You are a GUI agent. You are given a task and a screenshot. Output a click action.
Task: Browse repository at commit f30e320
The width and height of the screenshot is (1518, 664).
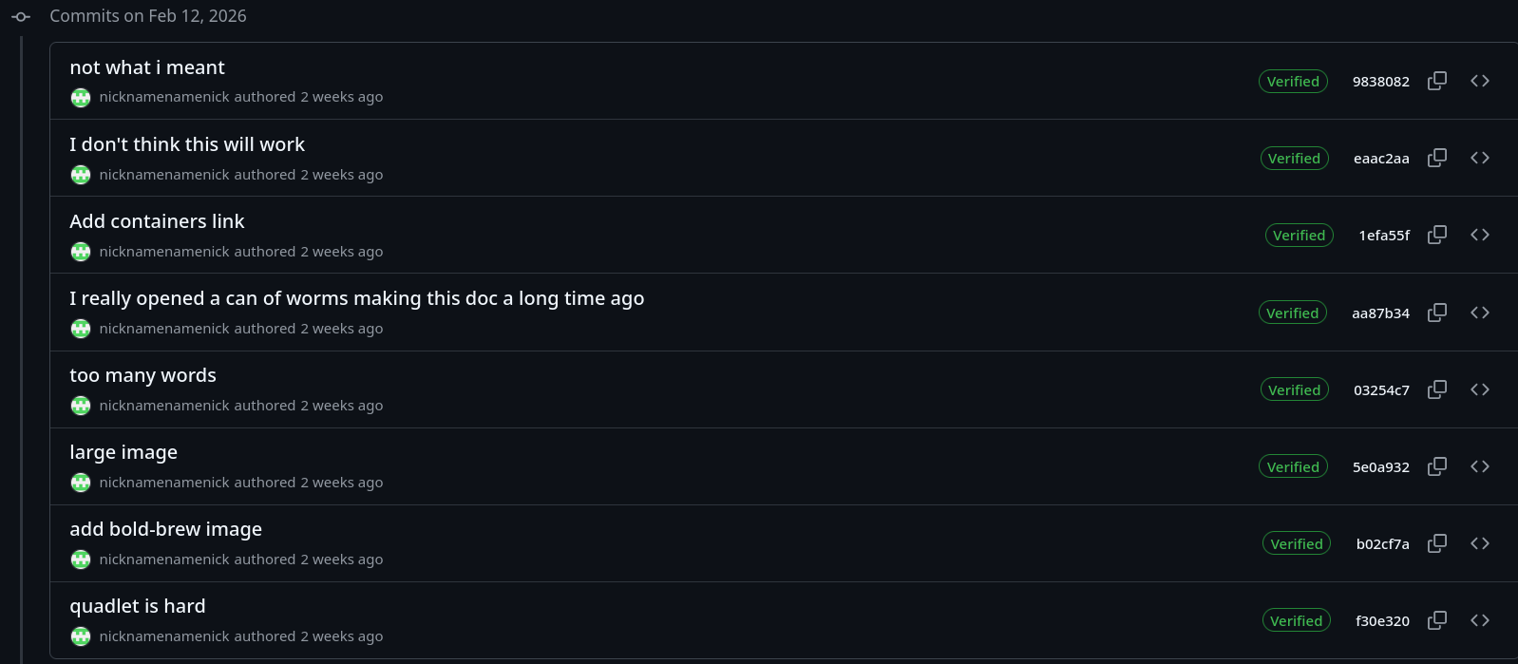pyautogui.click(x=1479, y=620)
